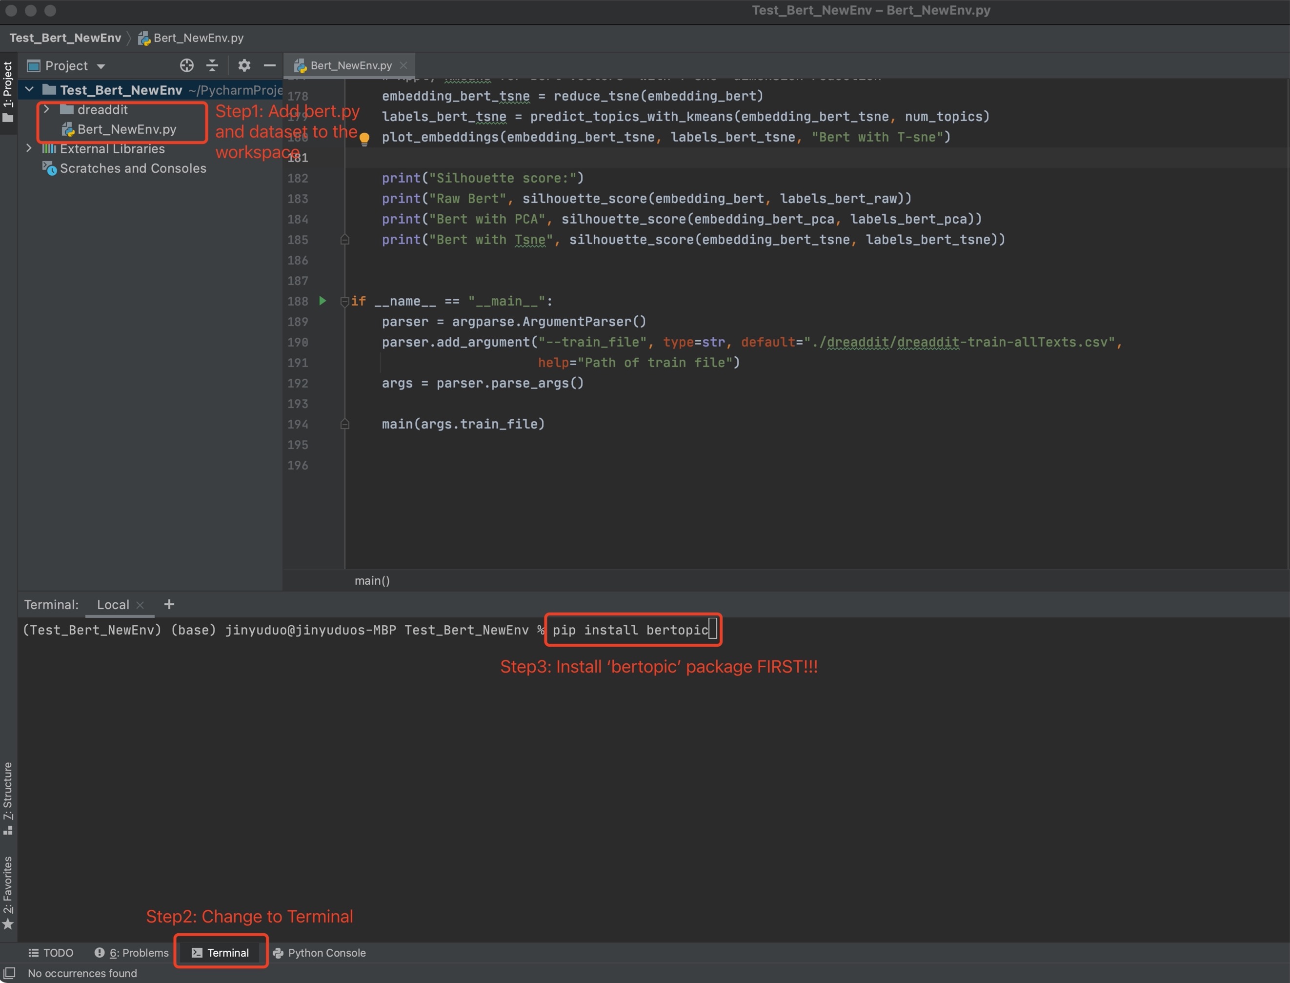This screenshot has height=983, width=1290.
Task: Add a new terminal session with plus
Action: [169, 604]
